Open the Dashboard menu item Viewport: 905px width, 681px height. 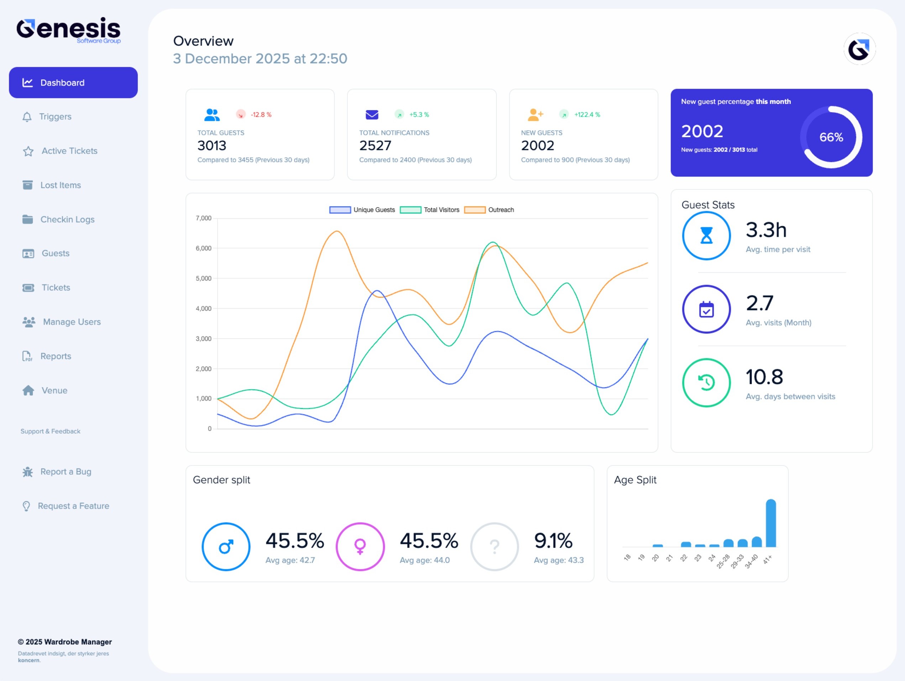pos(73,83)
